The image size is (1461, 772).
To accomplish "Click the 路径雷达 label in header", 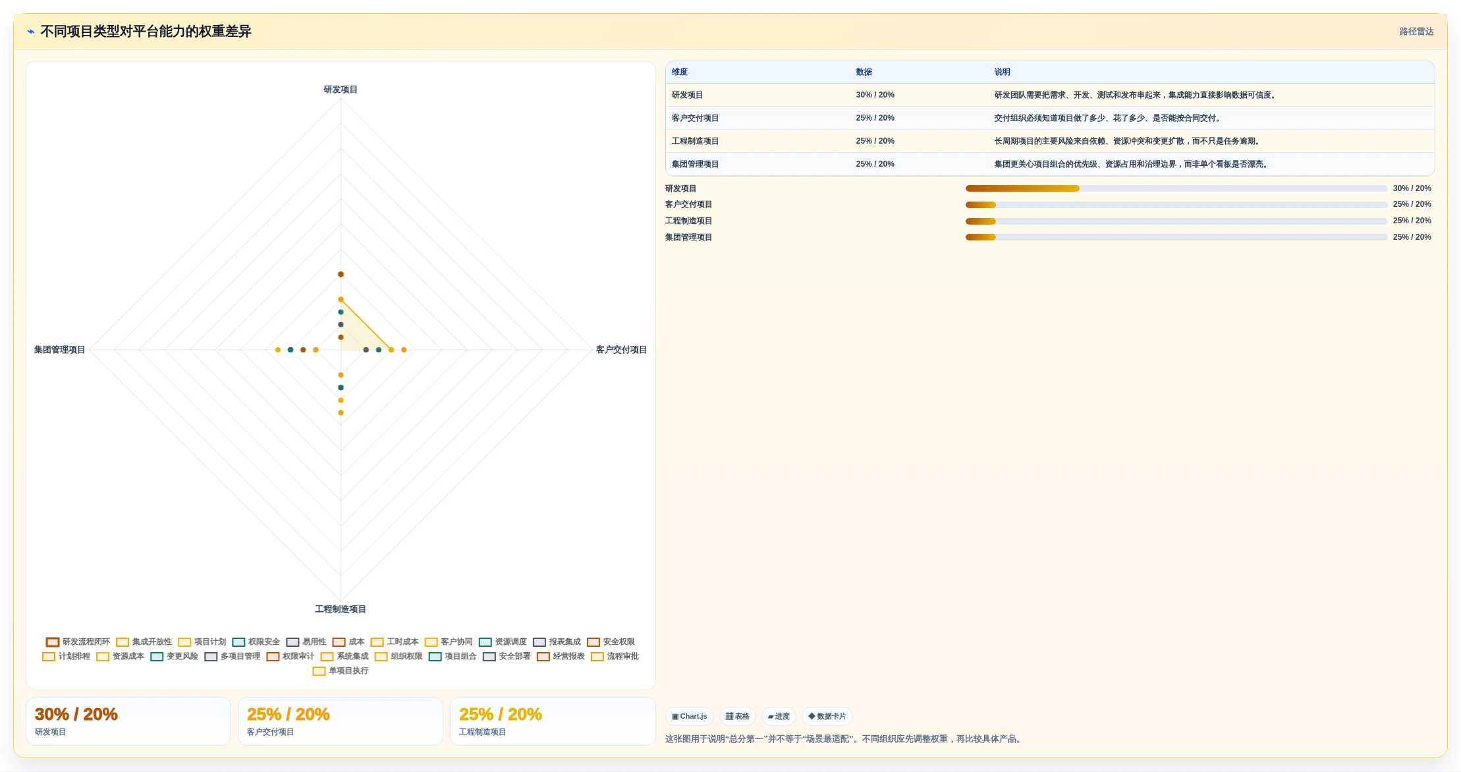I will 1416,32.
